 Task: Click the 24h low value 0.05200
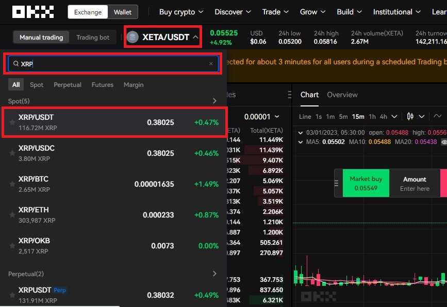pyautogui.click(x=290, y=42)
